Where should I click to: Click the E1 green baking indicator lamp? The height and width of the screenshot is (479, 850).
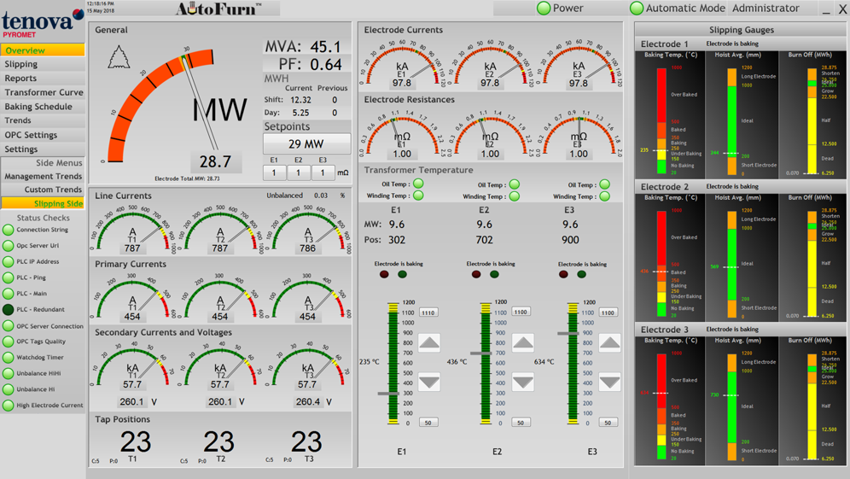403,275
